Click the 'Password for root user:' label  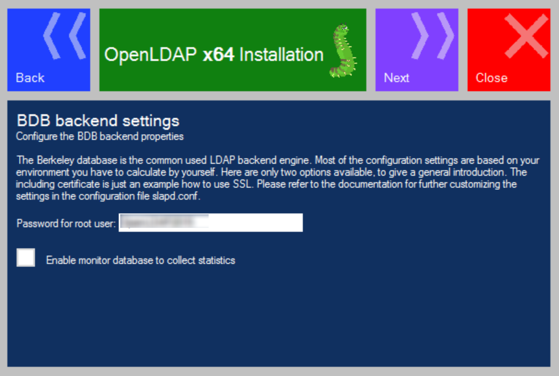tap(66, 224)
